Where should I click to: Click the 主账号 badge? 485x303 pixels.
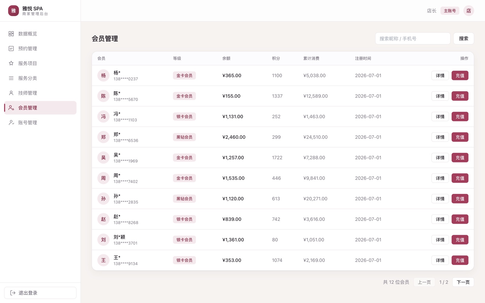click(x=450, y=11)
